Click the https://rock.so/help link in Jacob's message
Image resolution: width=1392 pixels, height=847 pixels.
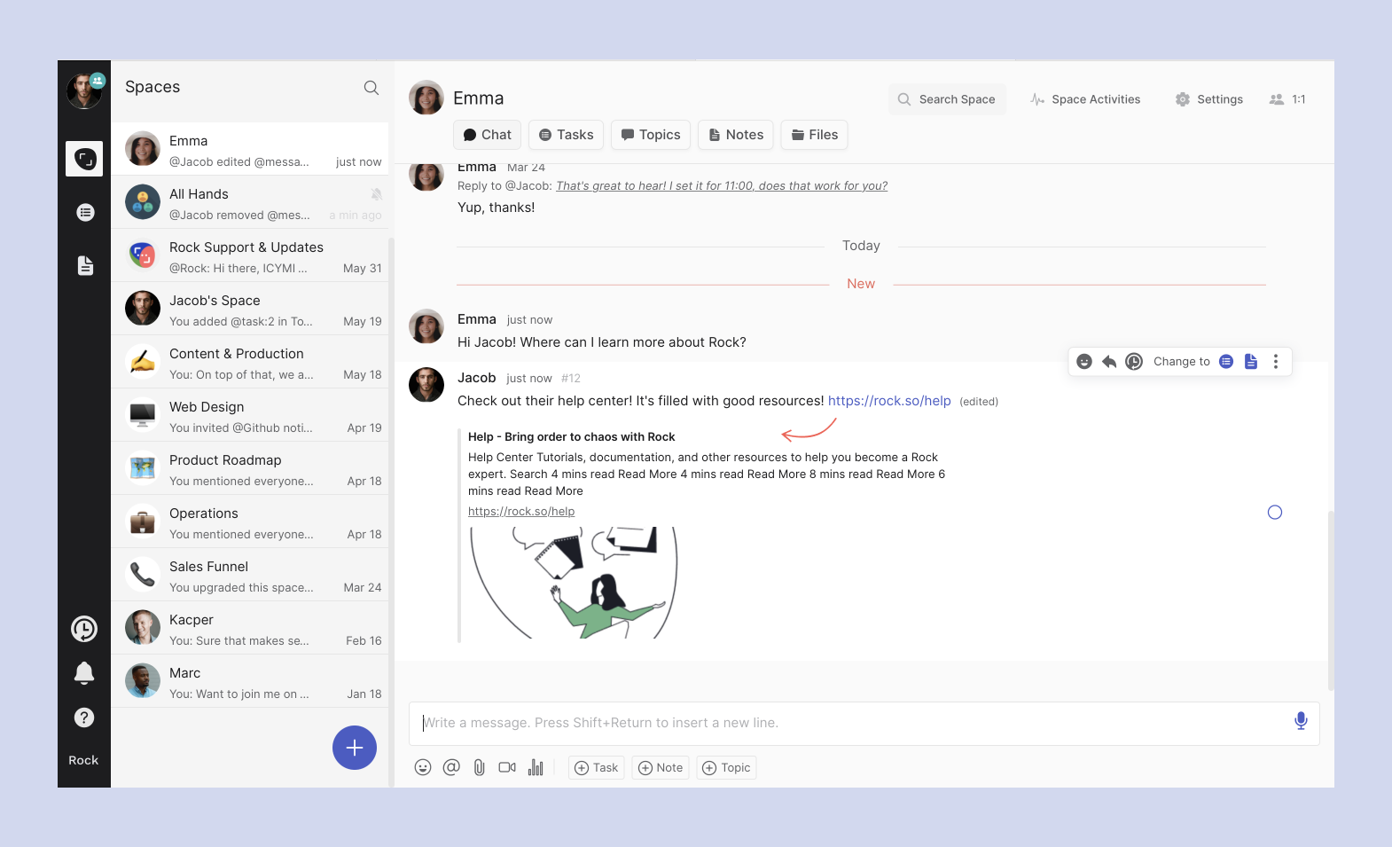888,401
